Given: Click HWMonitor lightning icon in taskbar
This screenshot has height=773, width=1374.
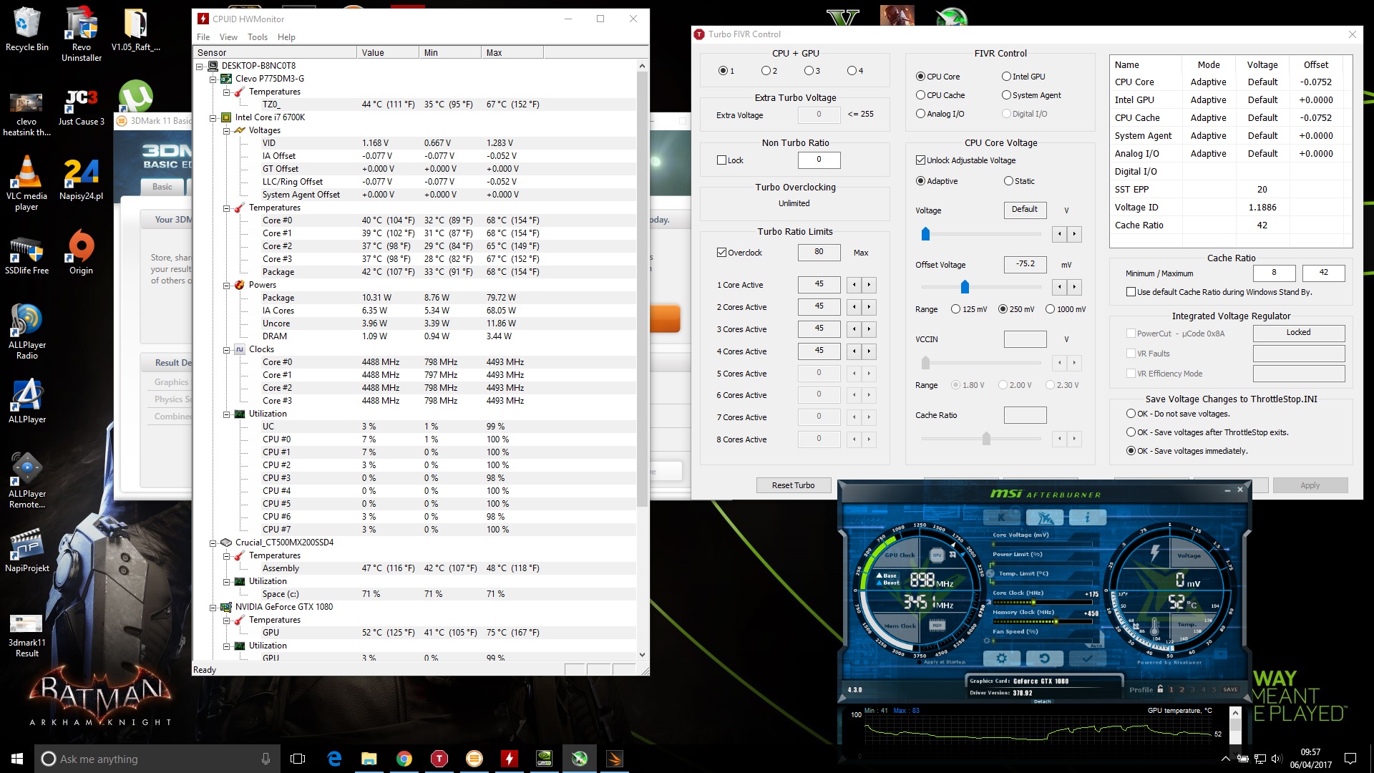Looking at the screenshot, I should tap(510, 759).
